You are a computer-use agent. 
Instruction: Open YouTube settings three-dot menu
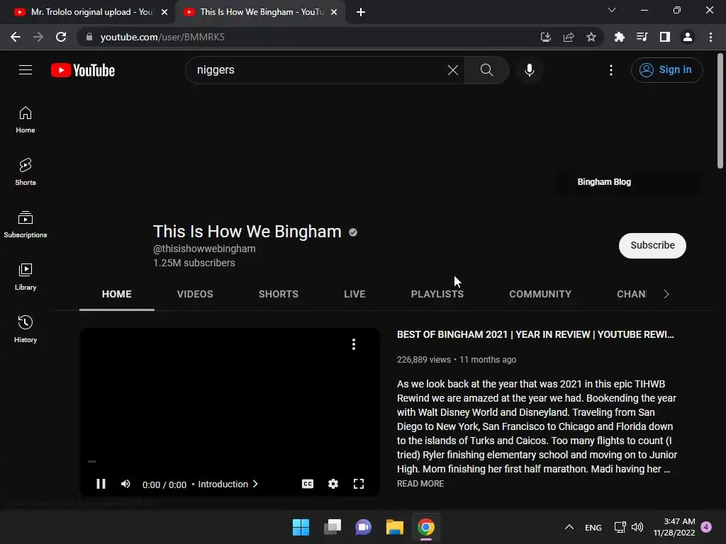(x=611, y=70)
